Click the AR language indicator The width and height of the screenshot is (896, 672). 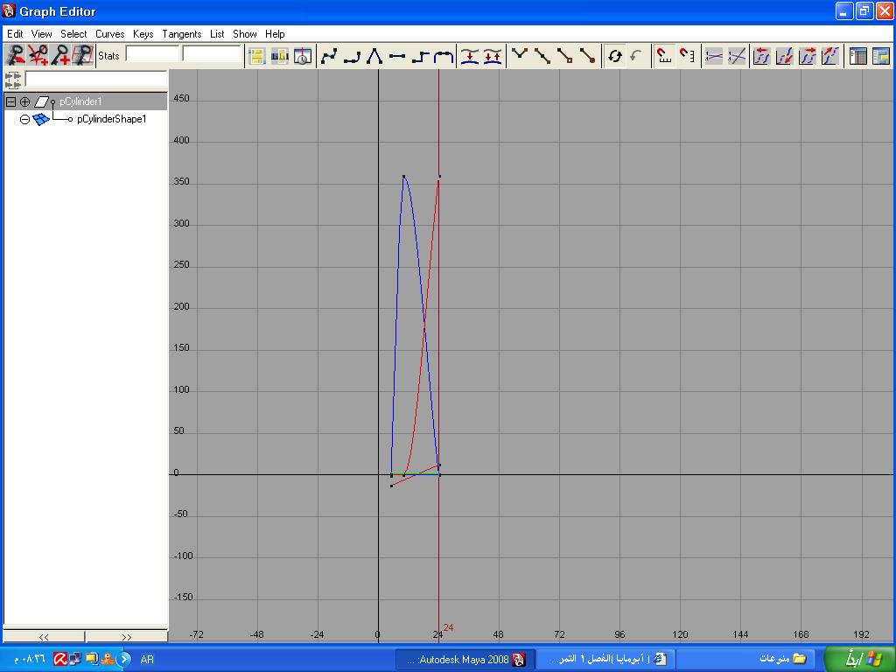click(147, 660)
